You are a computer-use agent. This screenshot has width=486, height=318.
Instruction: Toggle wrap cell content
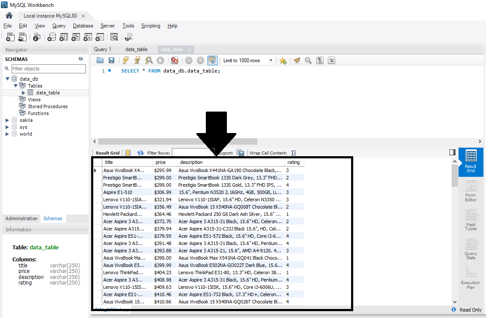point(294,153)
